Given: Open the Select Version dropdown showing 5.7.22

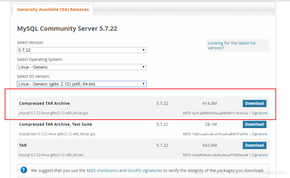Looking at the screenshot, I should pyautogui.click(x=82, y=50).
